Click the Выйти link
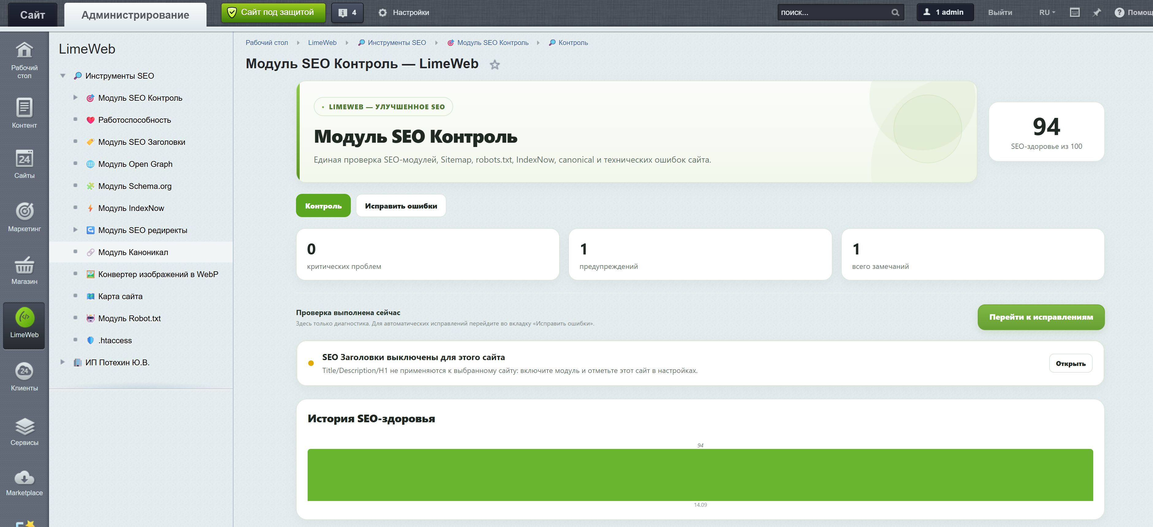This screenshot has width=1153, height=527. tap(1000, 13)
